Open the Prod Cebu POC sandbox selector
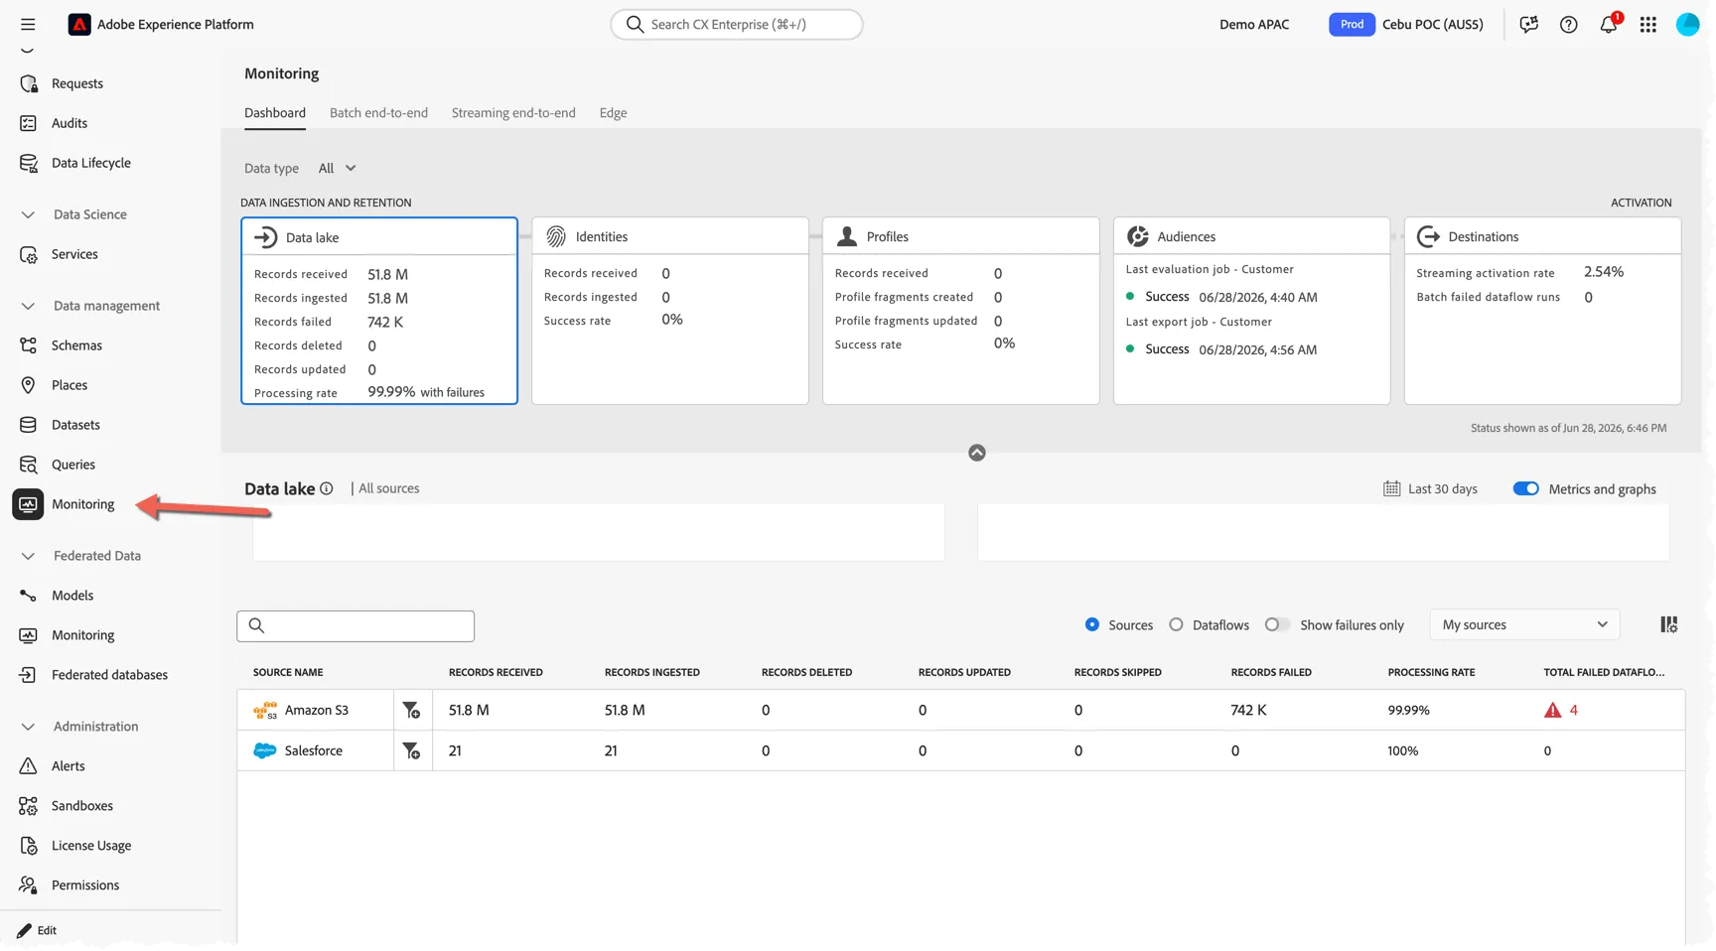Screen dimensions: 1716x951 tap(1406, 25)
